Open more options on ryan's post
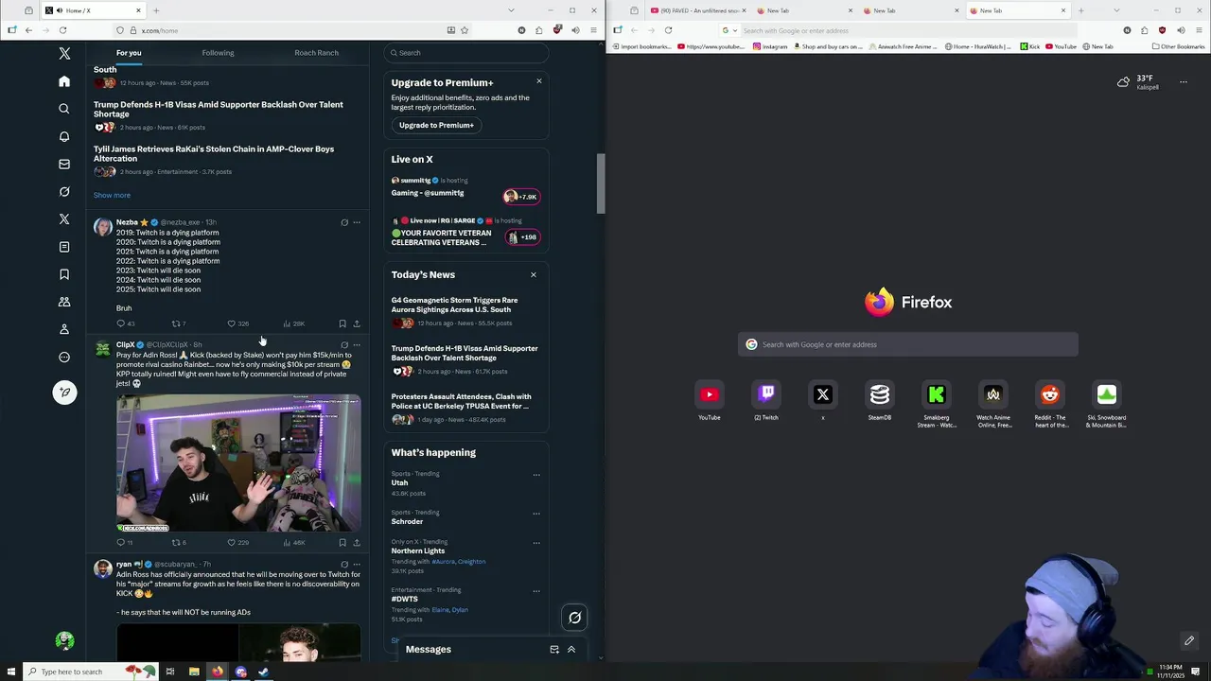The height and width of the screenshot is (681, 1211). pyautogui.click(x=357, y=564)
